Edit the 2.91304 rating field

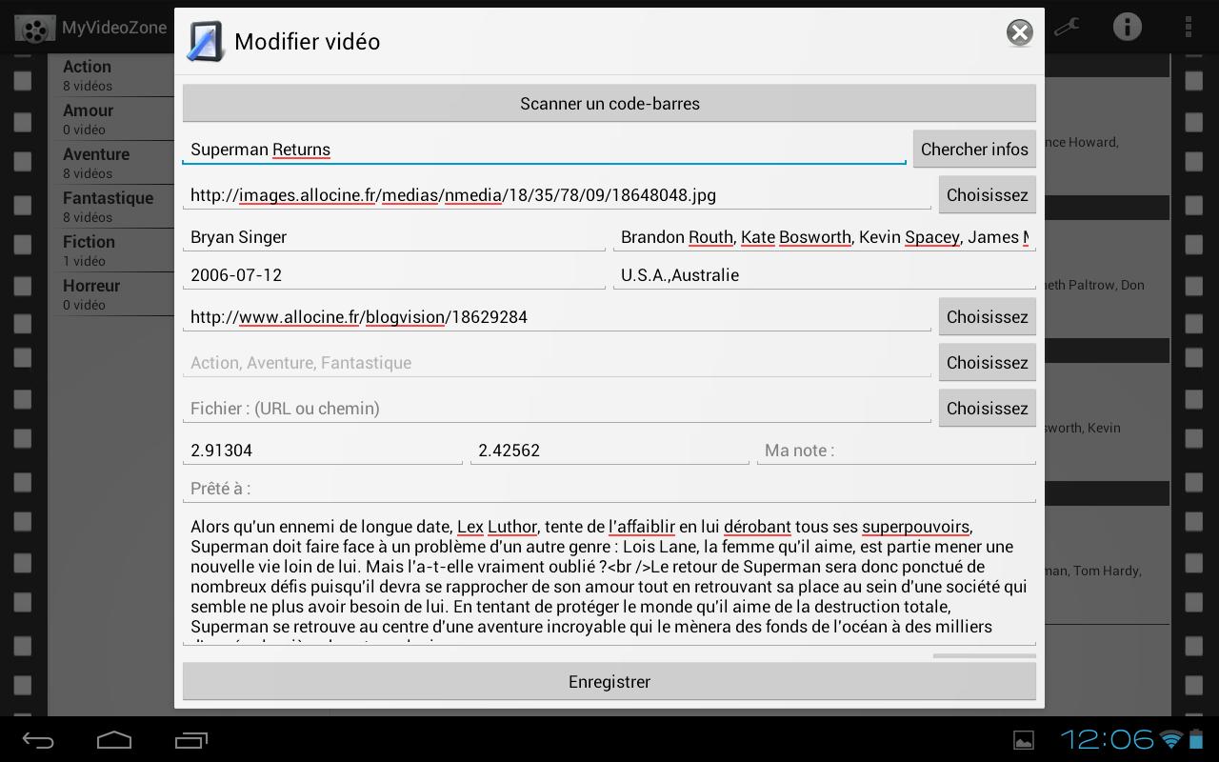323,450
